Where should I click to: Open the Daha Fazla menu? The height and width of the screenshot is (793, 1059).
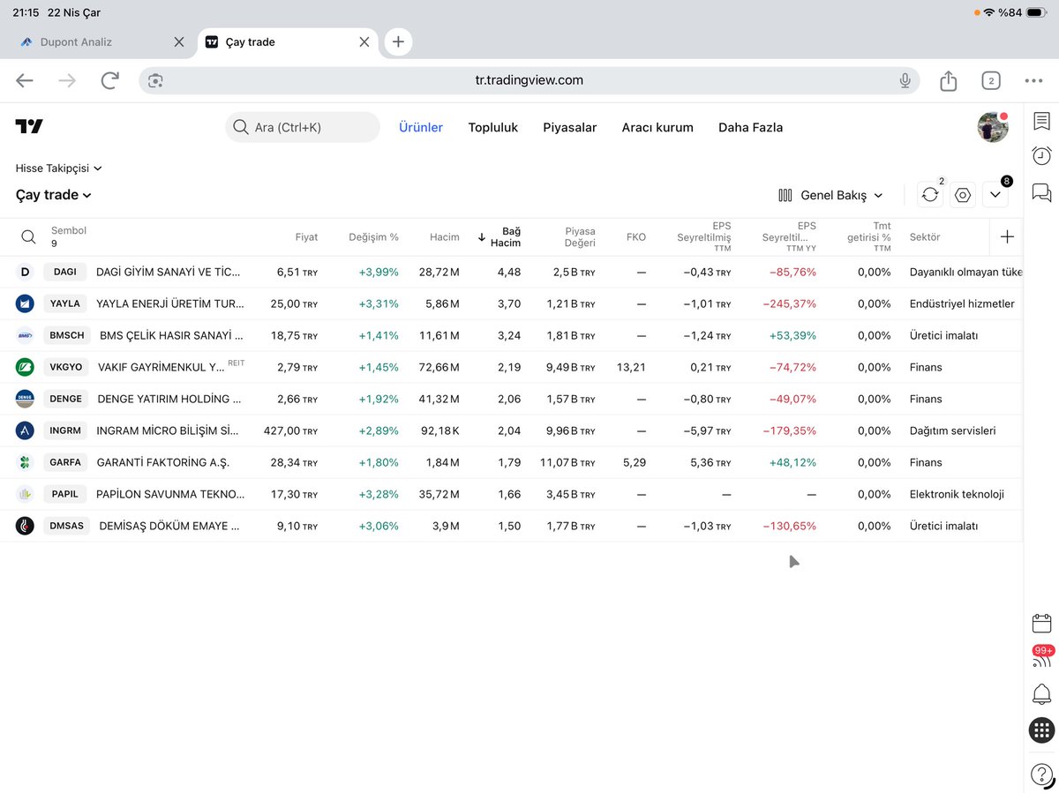pyautogui.click(x=751, y=127)
